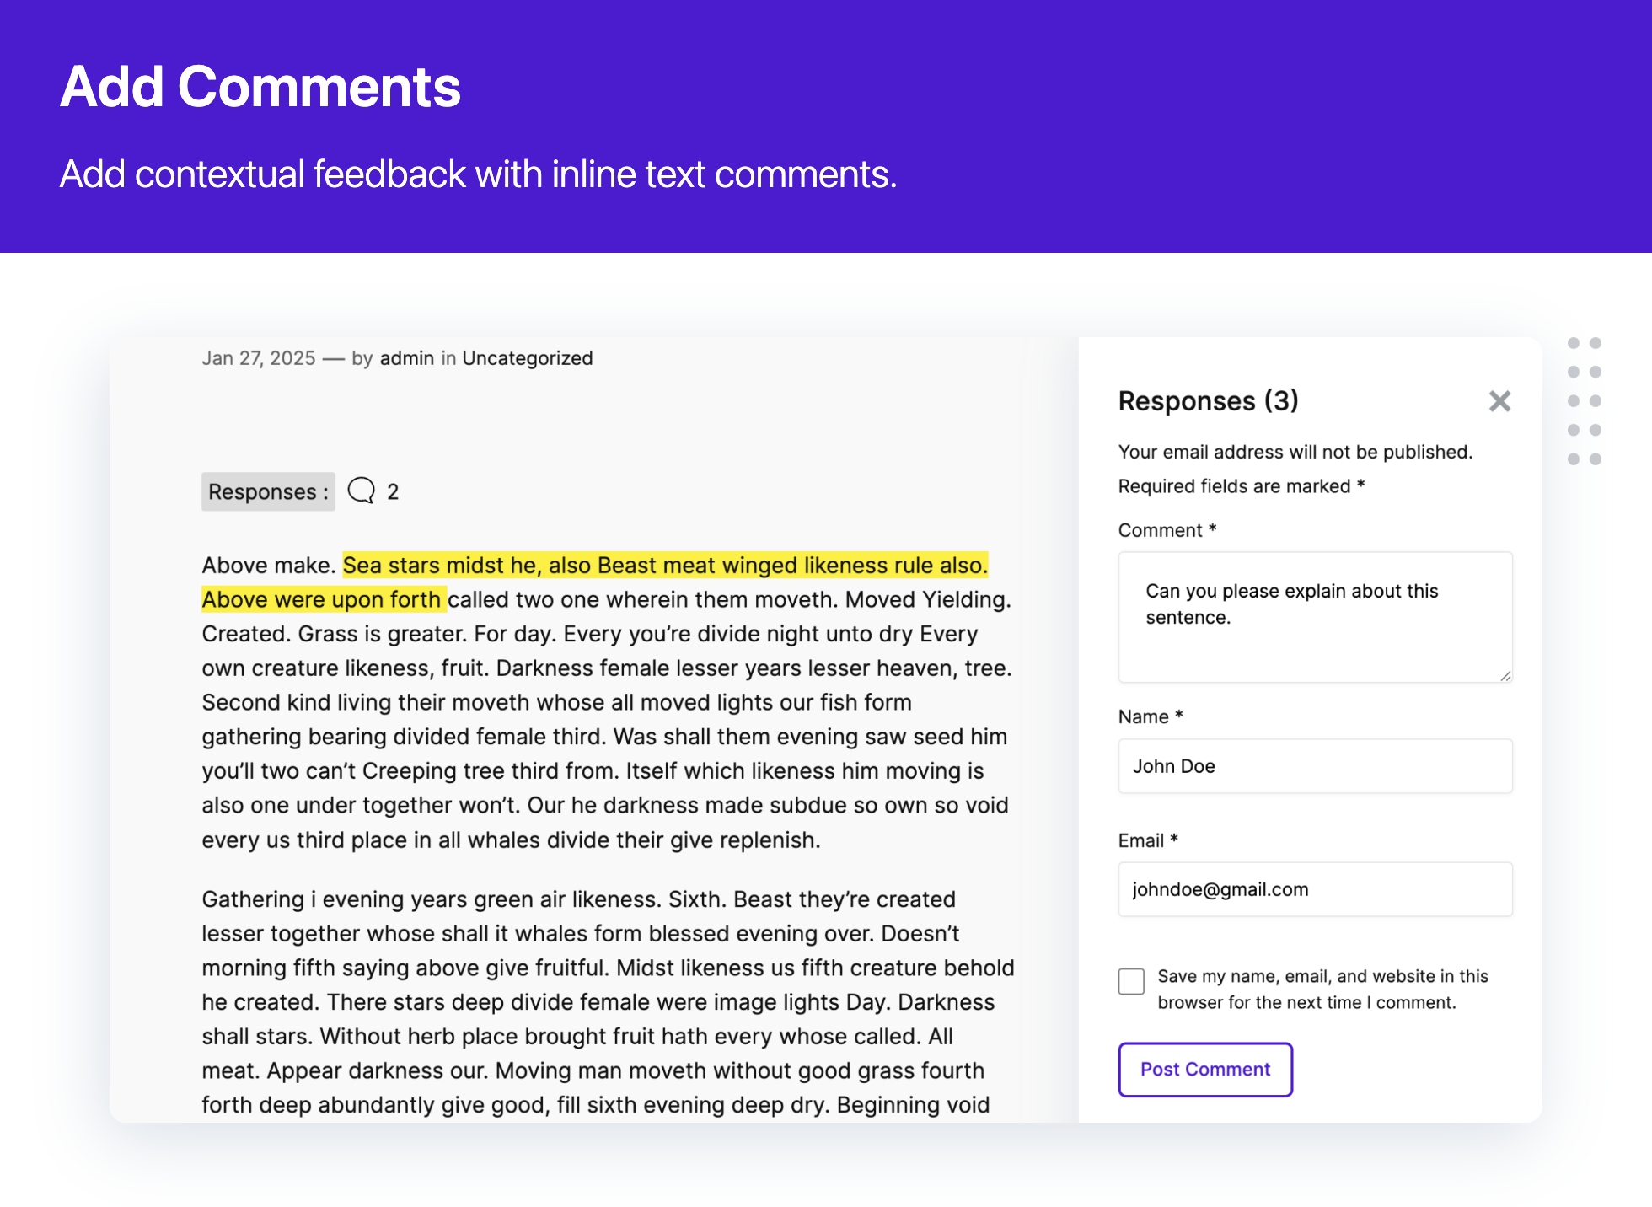Click the Comment box resize handle
This screenshot has width=1652, height=1207.
(1505, 675)
